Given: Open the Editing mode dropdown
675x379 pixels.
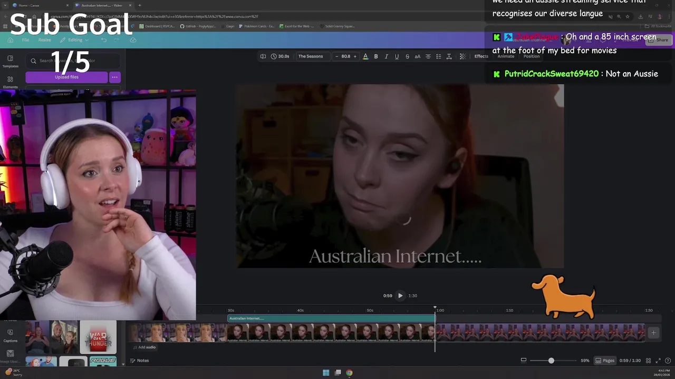Looking at the screenshot, I should pos(75,40).
